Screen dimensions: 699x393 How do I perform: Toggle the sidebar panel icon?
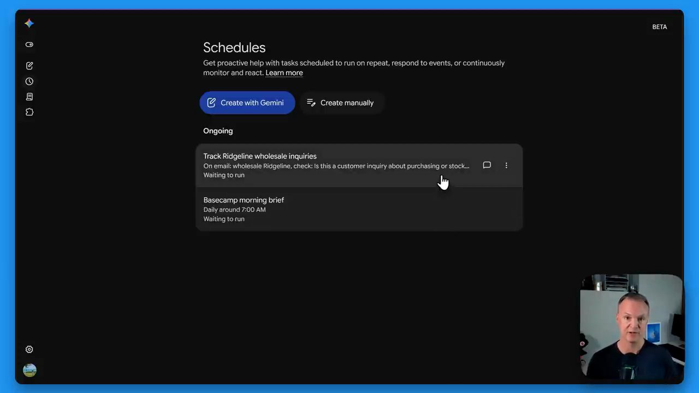29,45
